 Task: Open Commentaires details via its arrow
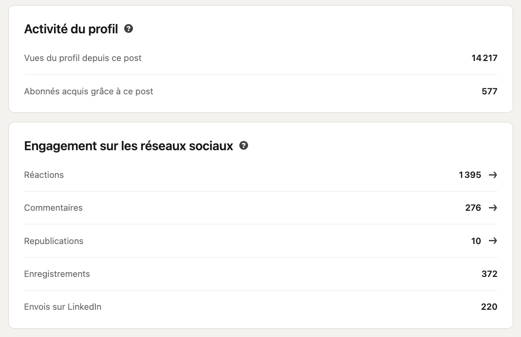click(x=492, y=208)
